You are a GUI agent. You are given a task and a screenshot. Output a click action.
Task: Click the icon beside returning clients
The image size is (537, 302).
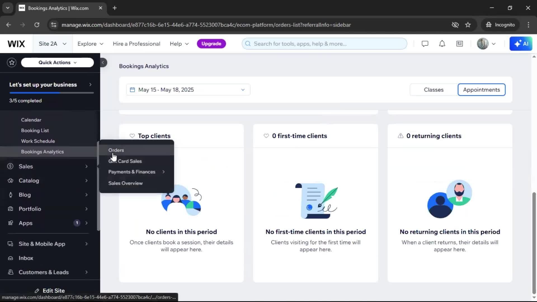[401, 136]
